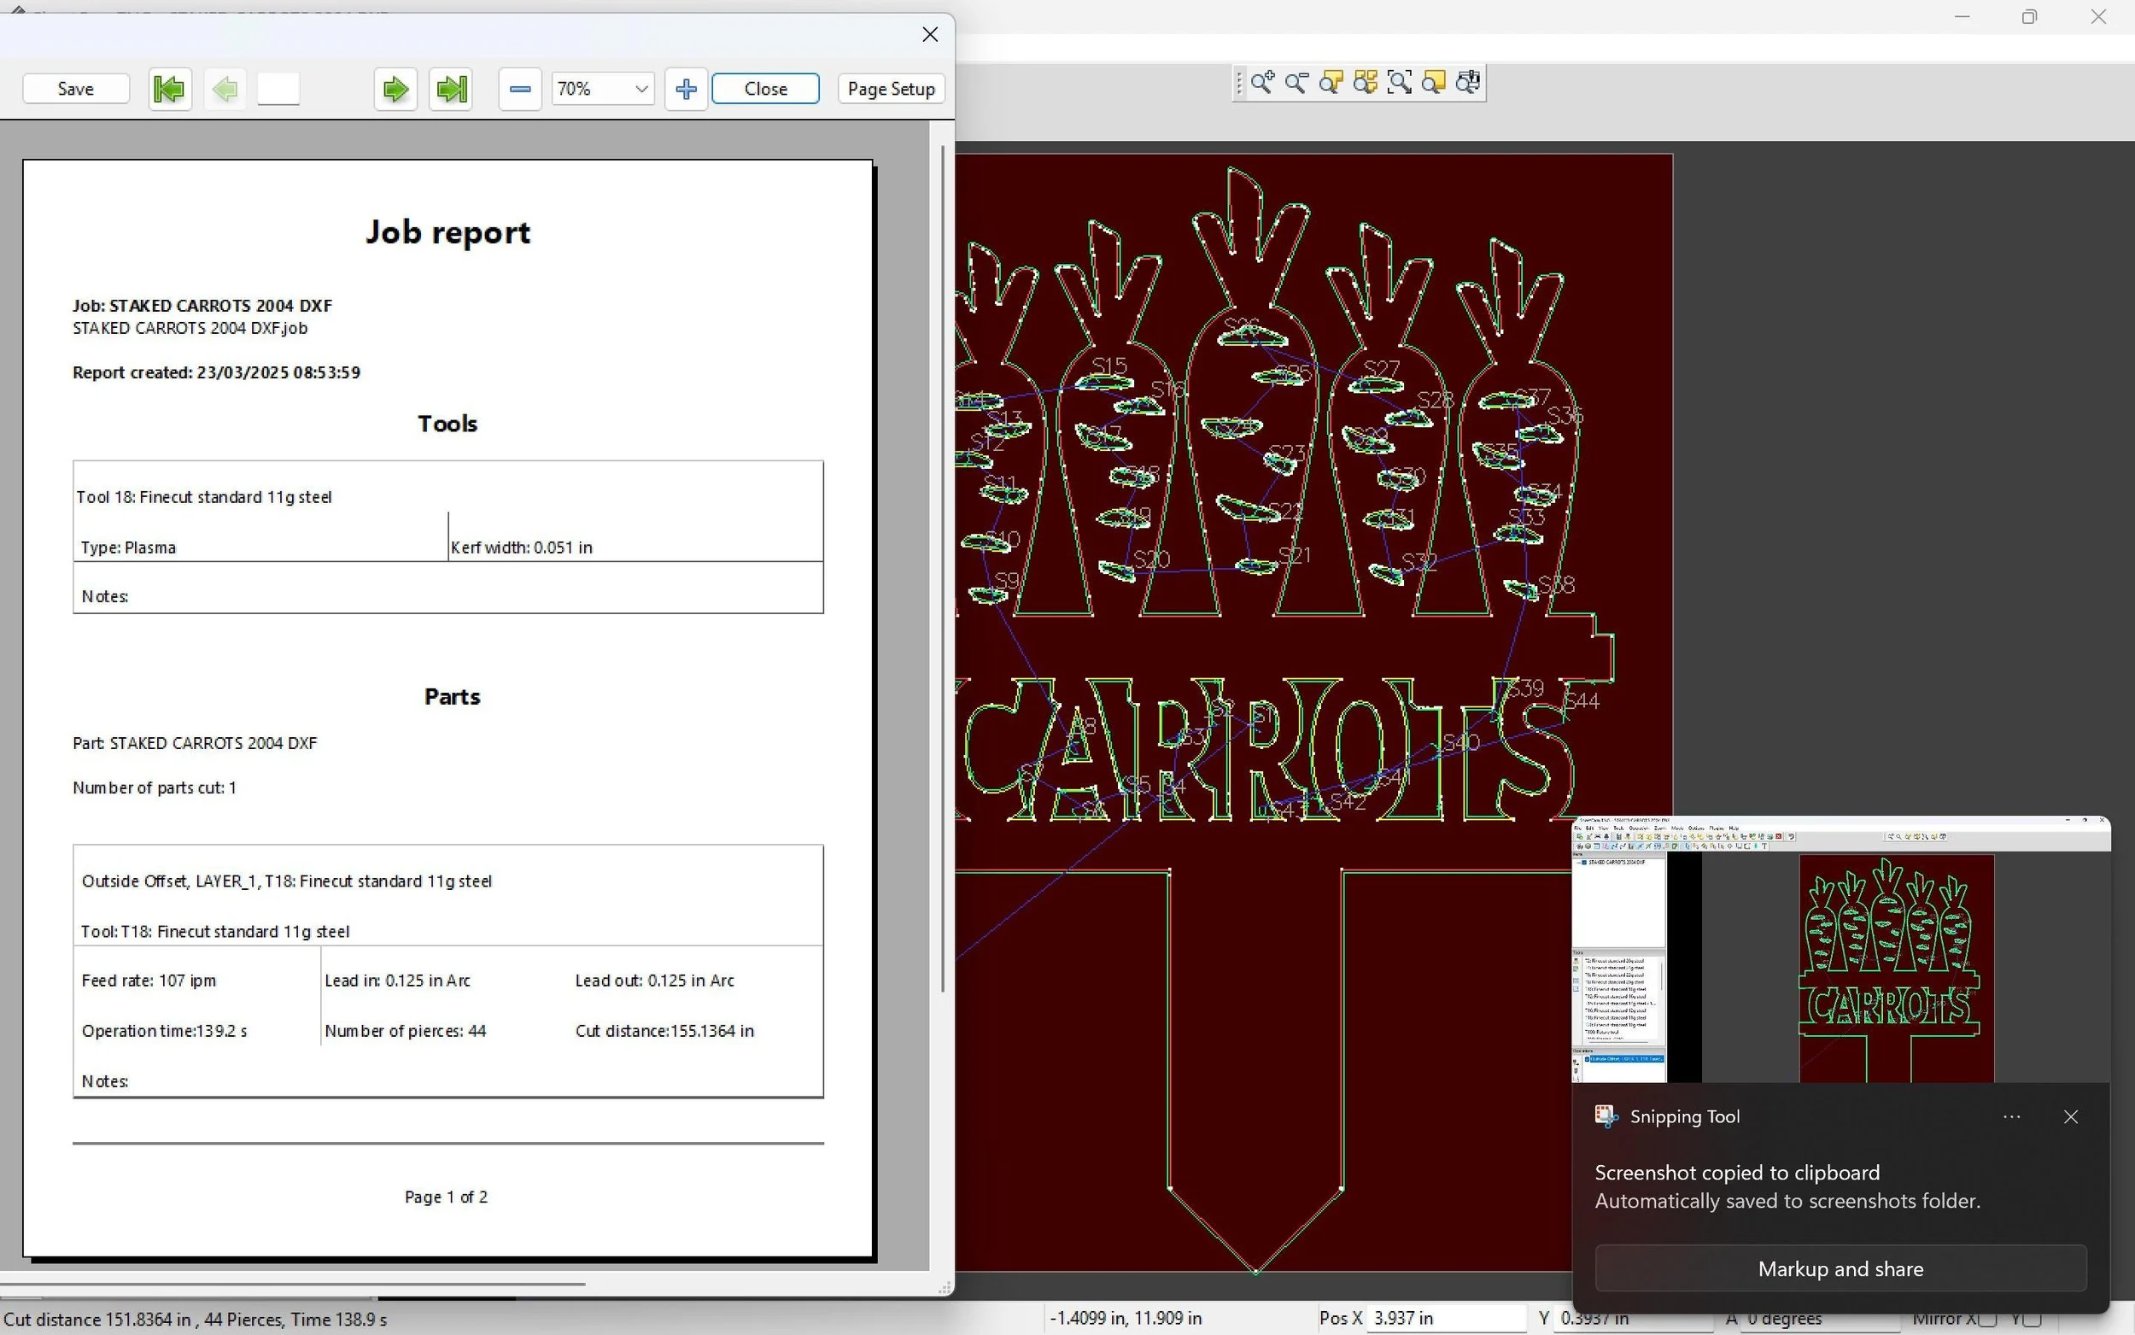Click the minus zoom button in report preview
This screenshot has width=2135, height=1335.
[x=520, y=88]
